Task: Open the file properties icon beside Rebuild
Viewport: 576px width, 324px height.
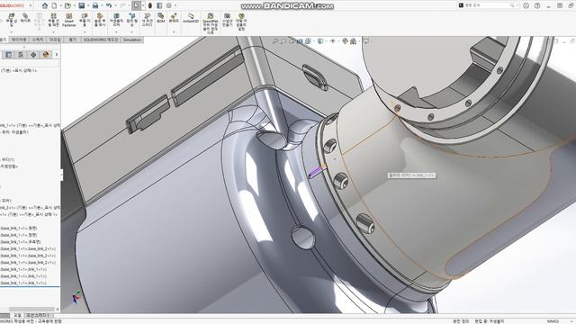Action: click(x=159, y=5)
